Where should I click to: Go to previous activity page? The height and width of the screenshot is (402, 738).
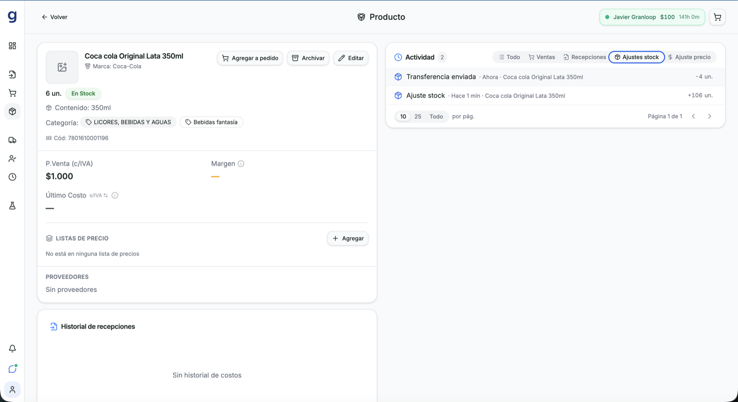tap(693, 116)
